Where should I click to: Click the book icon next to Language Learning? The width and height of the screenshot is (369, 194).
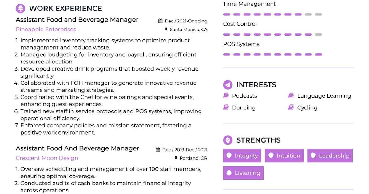point(291,96)
